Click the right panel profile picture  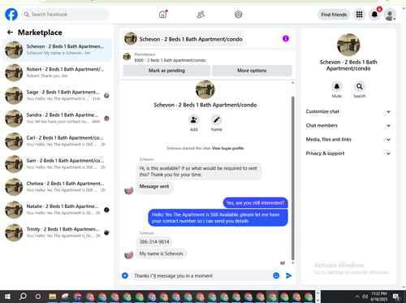click(x=348, y=45)
